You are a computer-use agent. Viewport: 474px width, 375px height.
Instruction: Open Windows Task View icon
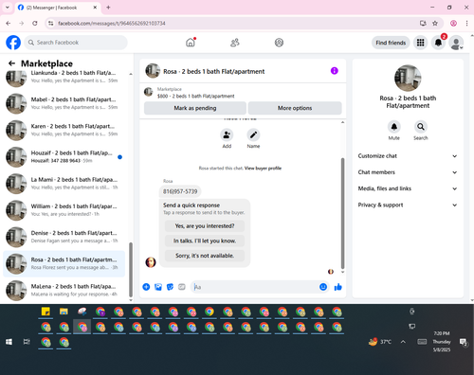pos(27,342)
